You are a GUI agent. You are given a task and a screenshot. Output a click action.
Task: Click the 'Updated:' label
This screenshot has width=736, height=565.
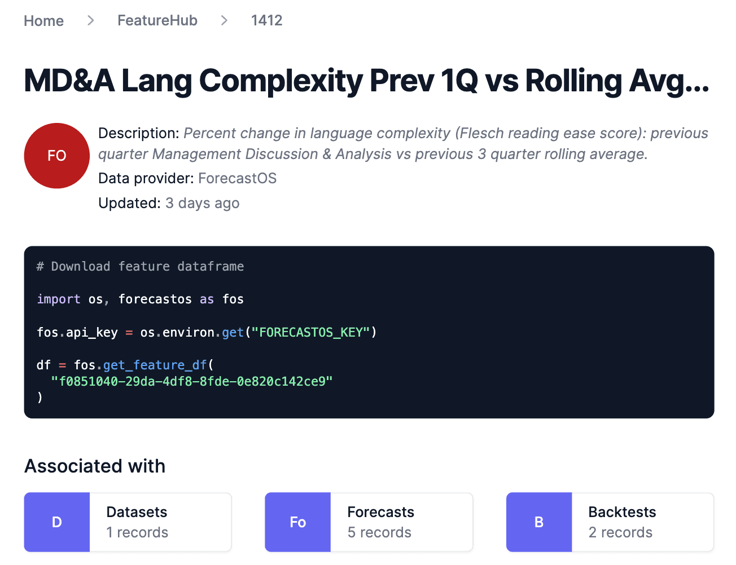pyautogui.click(x=130, y=204)
